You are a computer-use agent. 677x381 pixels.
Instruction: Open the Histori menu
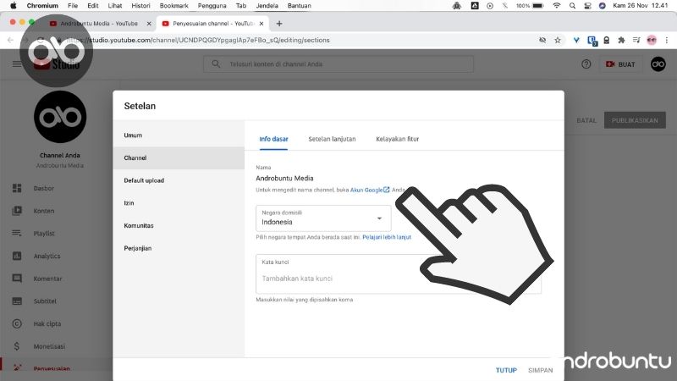pos(140,6)
